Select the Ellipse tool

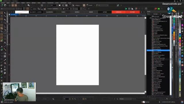pos(5,36)
